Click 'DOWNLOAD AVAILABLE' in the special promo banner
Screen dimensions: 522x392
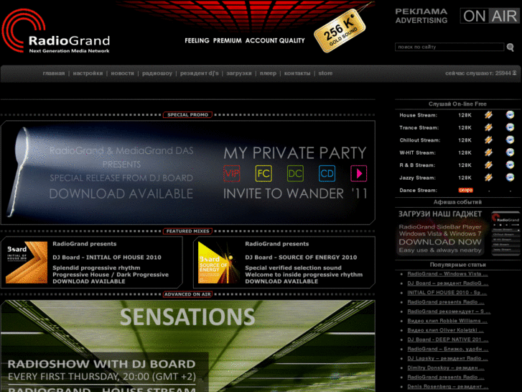[121, 193]
